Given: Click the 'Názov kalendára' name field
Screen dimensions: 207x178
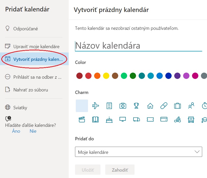Looking at the screenshot, I should tap(139, 46).
